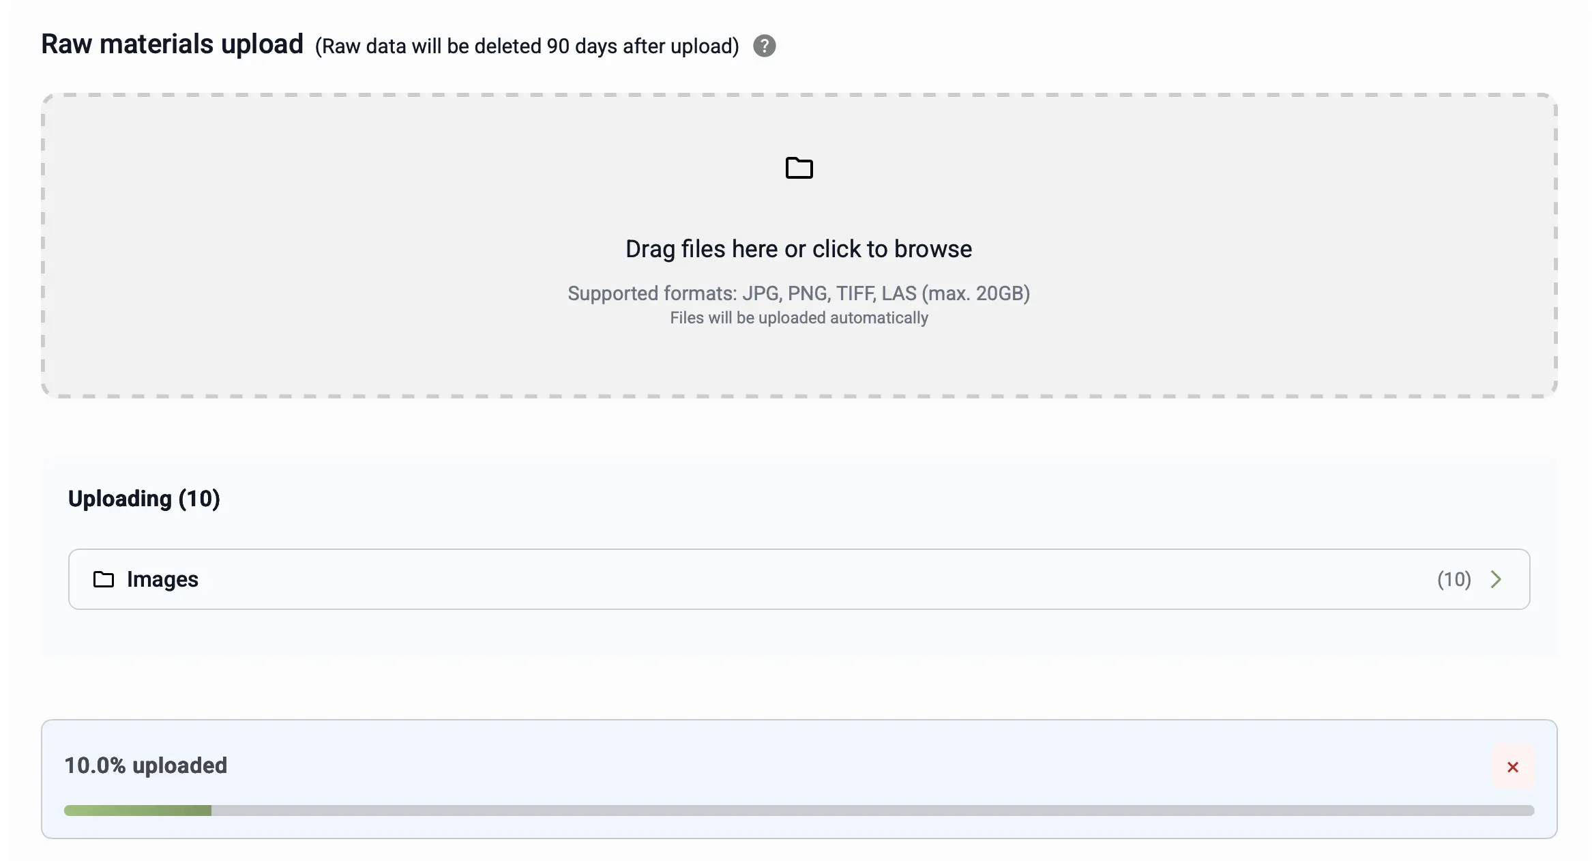Click the green filled part of progress bar
1592x861 pixels.
138,811
